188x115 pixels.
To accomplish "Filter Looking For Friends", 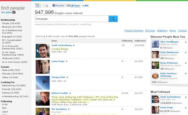I will click(x=12, y=89).
